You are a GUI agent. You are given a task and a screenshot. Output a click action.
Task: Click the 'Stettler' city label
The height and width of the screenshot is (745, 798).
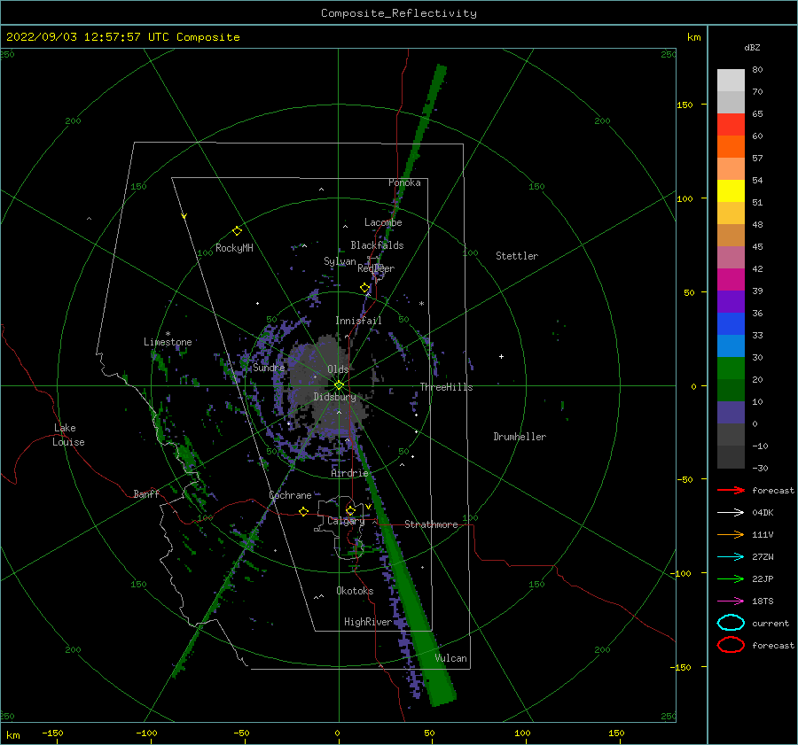click(517, 256)
